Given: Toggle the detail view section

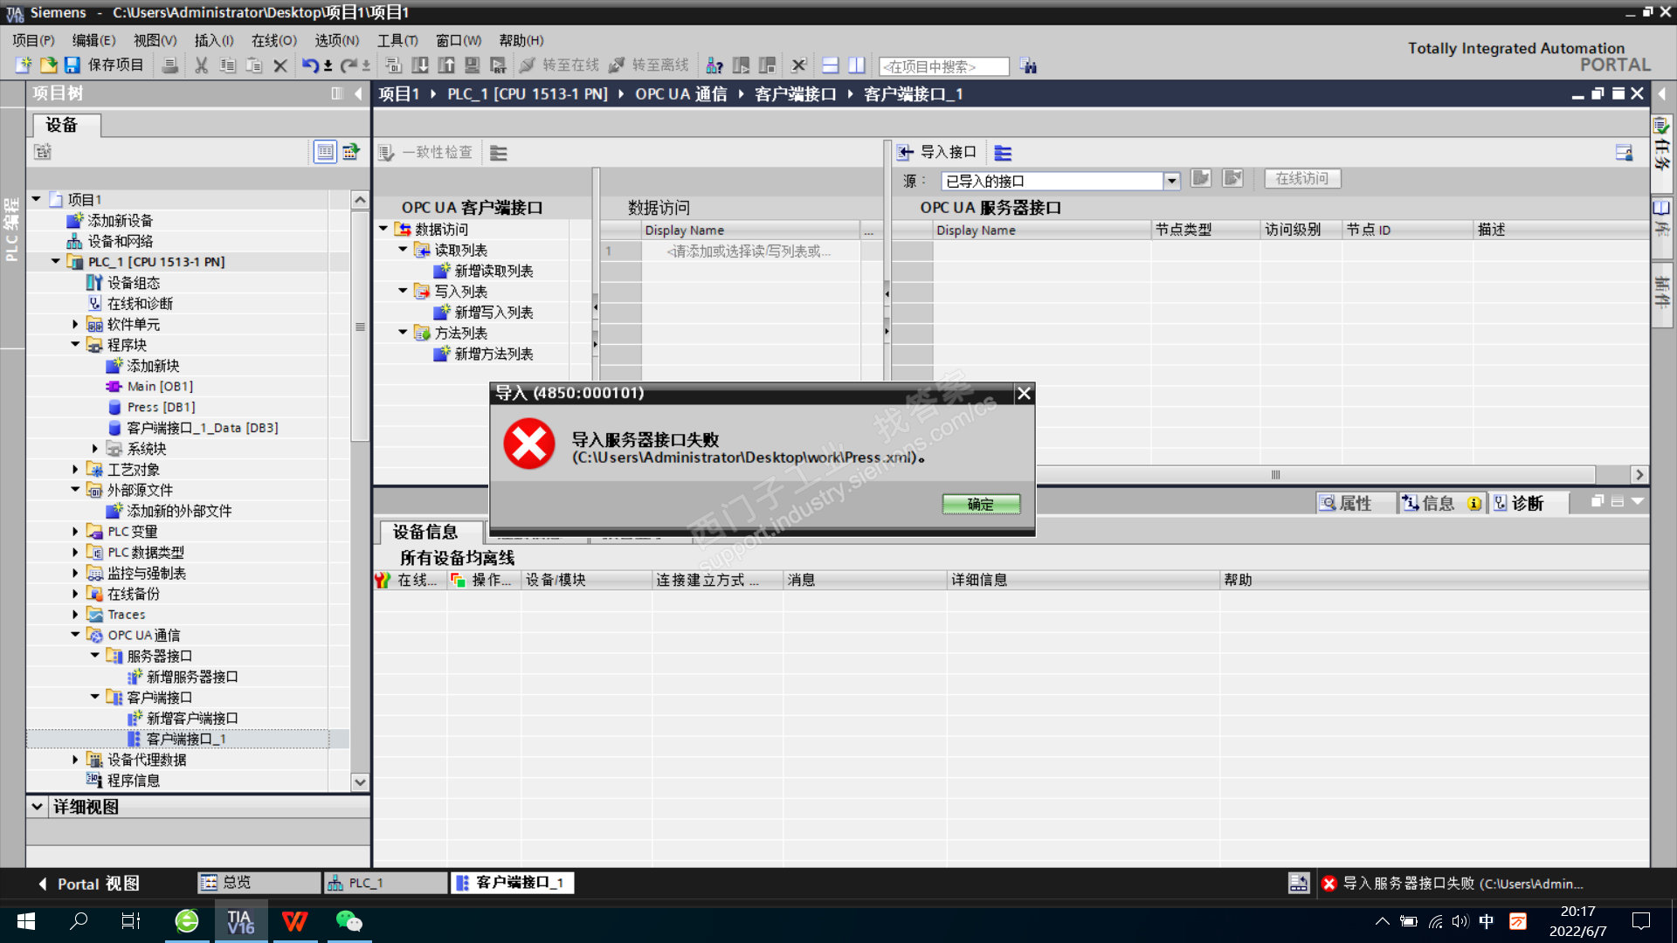Looking at the screenshot, I should [38, 807].
